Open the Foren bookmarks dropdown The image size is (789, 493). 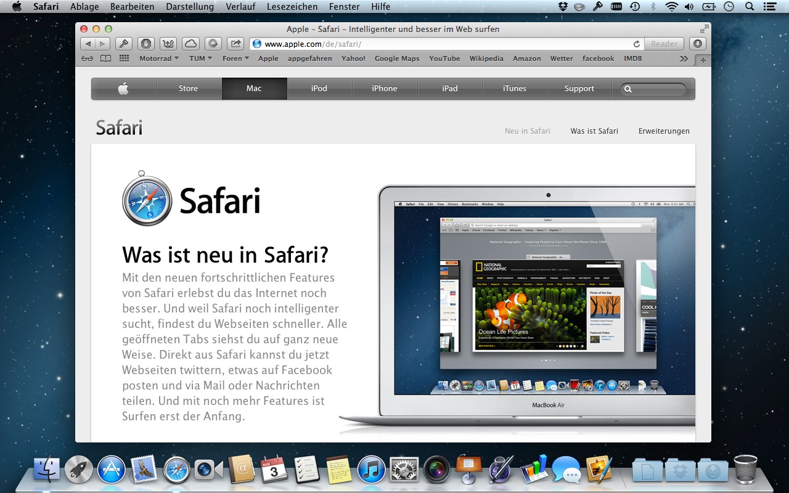click(235, 58)
